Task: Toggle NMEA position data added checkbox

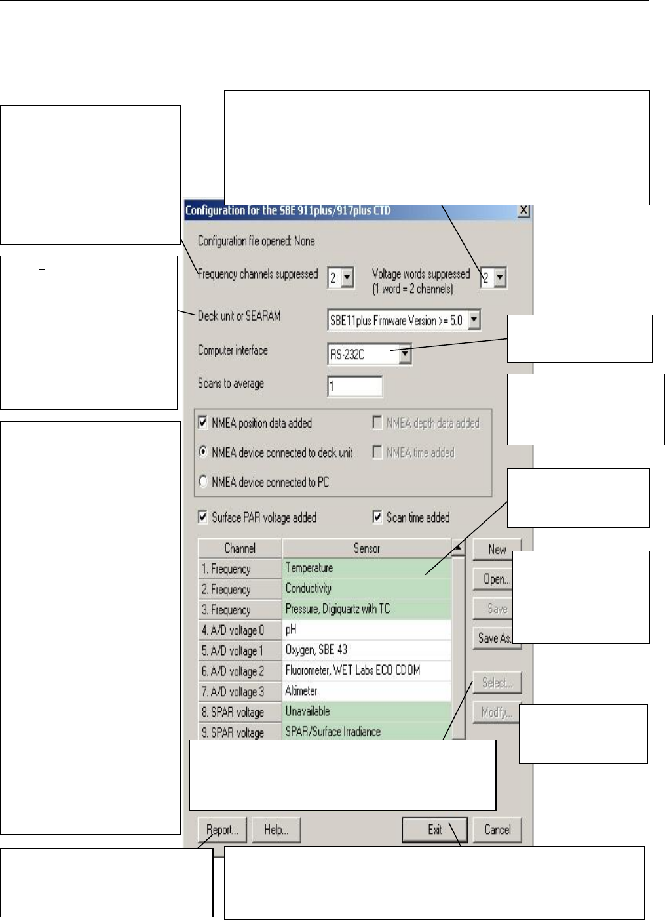Action: coord(203,423)
